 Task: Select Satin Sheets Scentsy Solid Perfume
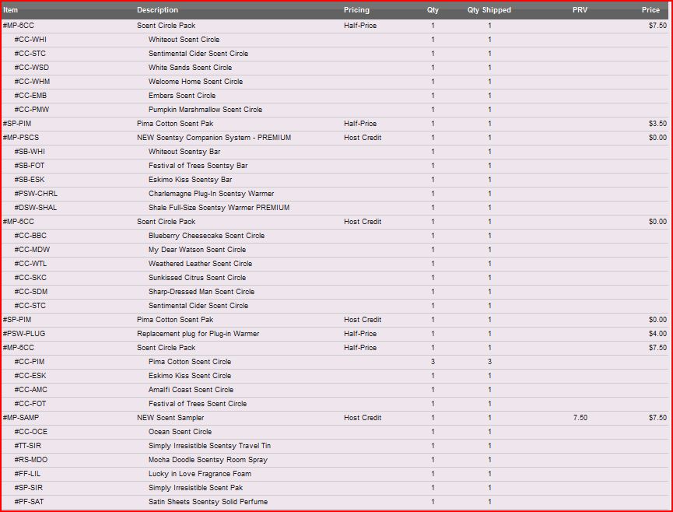(209, 502)
